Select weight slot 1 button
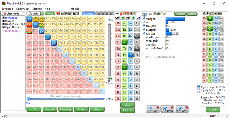 click(x=97, y=14)
